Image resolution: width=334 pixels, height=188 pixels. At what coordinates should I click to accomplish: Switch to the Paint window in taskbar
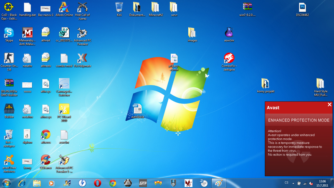pos(218,183)
